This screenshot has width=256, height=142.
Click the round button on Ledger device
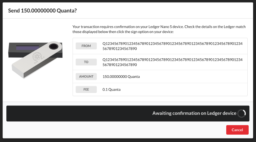click(53, 46)
